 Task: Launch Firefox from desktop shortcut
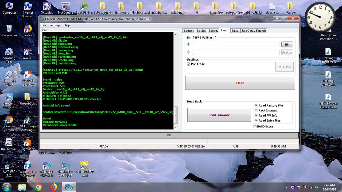(28, 31)
